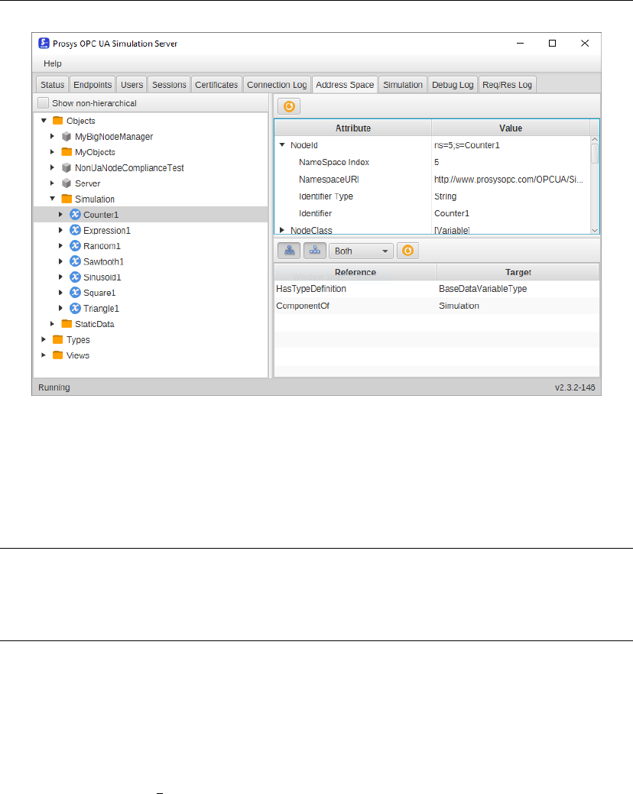633x794 pixels.
Task: Select the Address Space tab
Action: (345, 85)
